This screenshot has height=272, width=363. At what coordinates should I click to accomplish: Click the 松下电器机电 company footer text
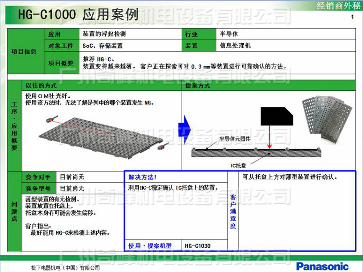[x=65, y=268]
